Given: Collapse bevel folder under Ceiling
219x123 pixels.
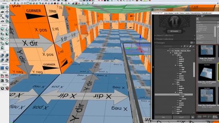Looking at the screenshot, I should (176, 65).
